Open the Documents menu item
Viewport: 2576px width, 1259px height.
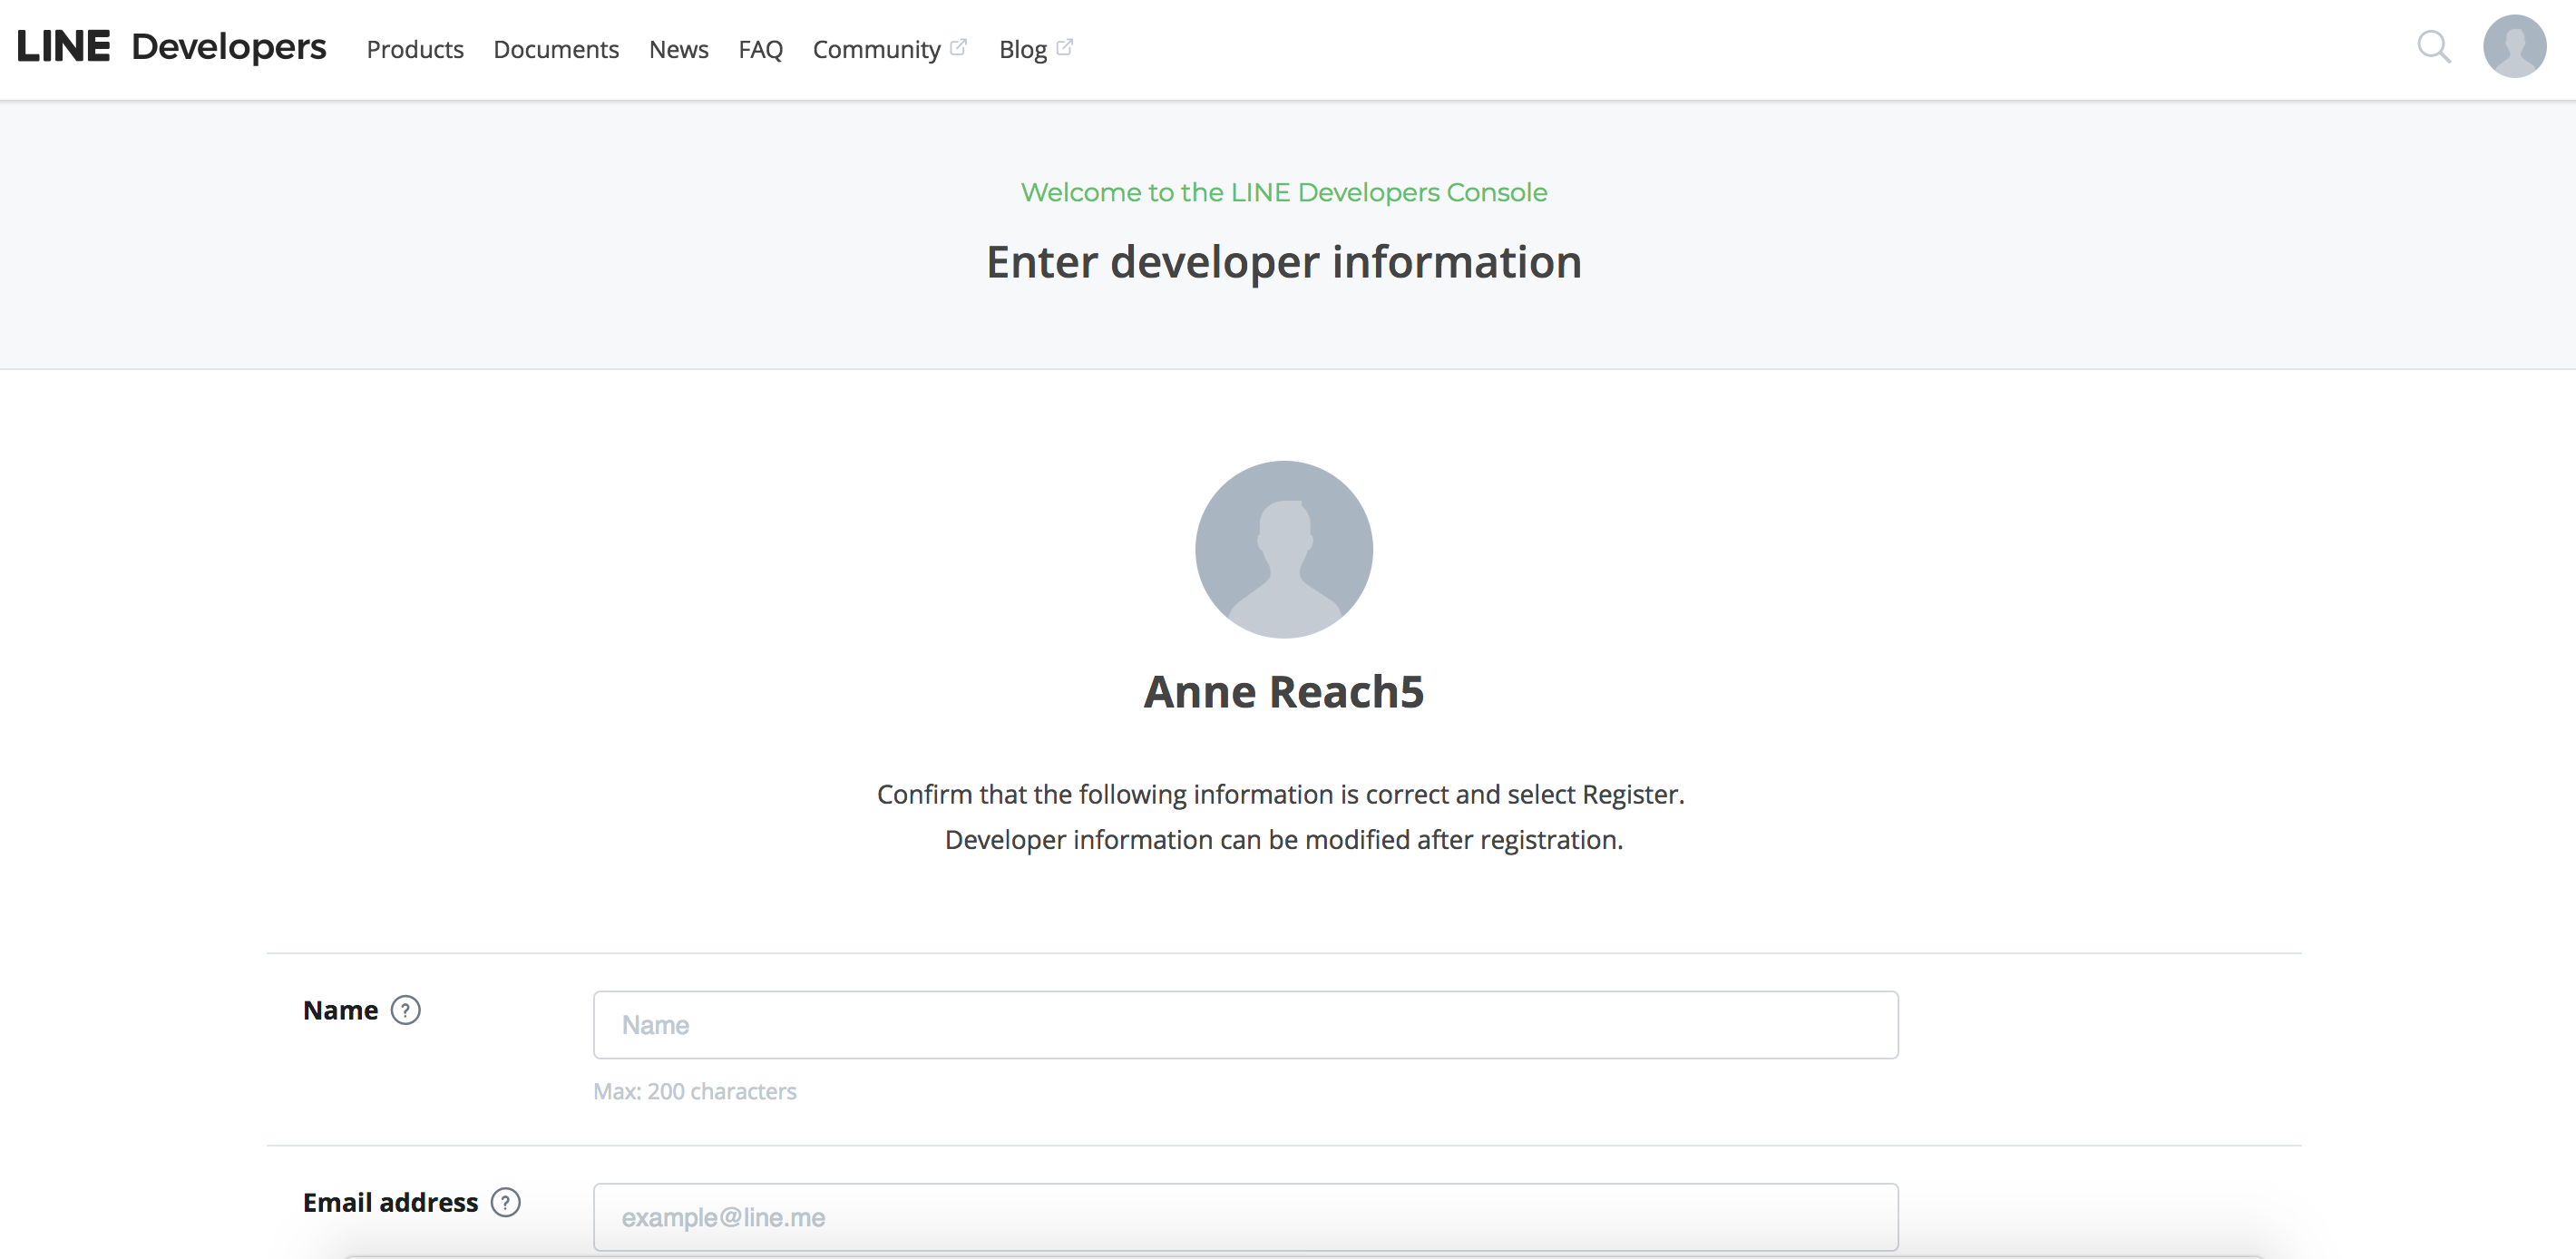coord(556,49)
